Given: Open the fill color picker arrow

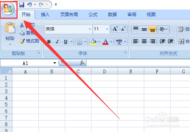Looking at the screenshot, I should [x=99, y=42].
